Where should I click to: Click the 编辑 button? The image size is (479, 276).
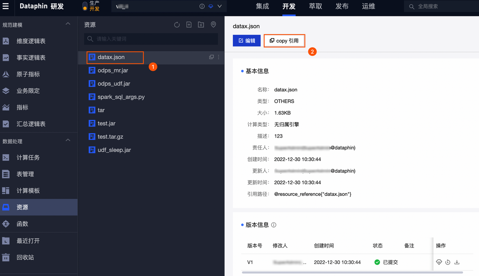(246, 40)
